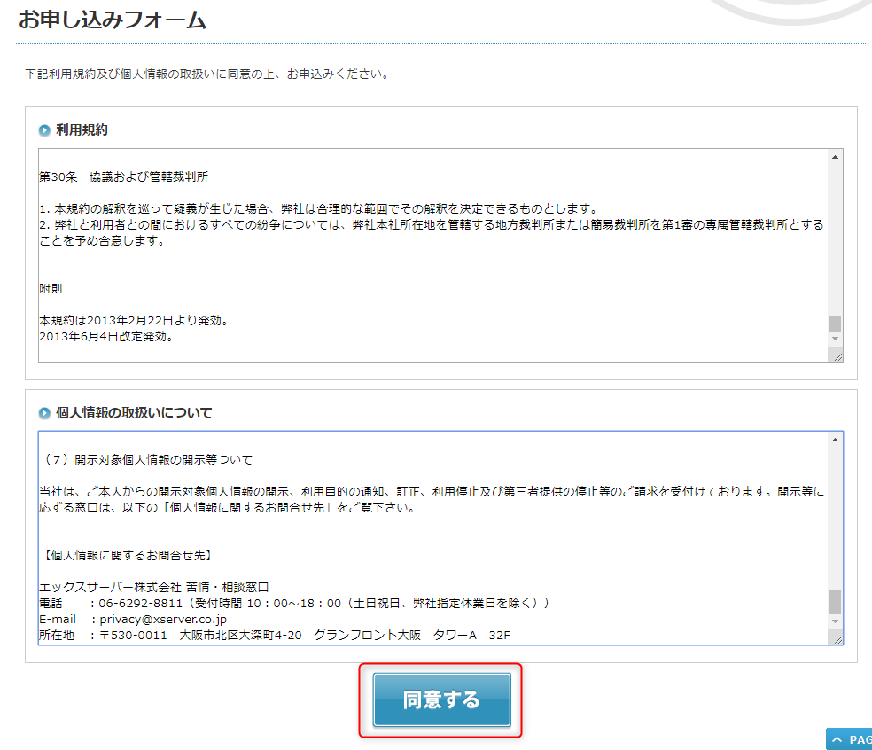The height and width of the screenshot is (750, 872).
Task: Click down arrow of the 利用規約 scrollbar
Action: pos(835,339)
